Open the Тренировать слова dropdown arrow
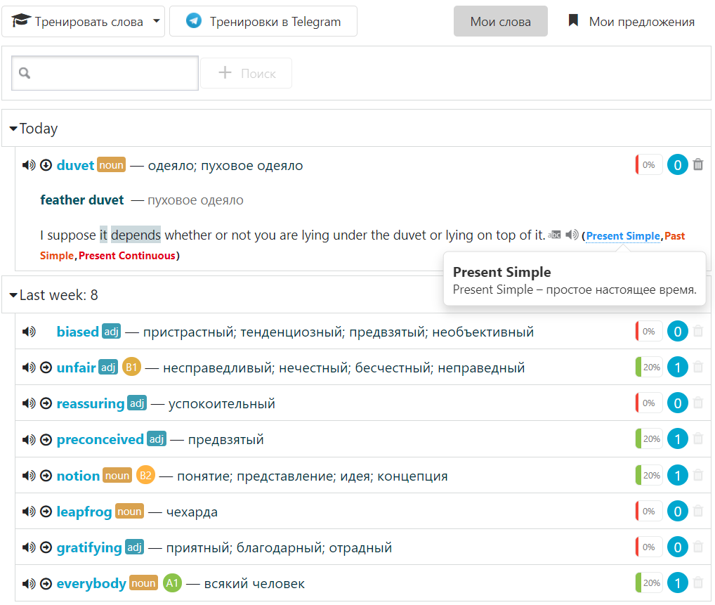The height and width of the screenshot is (605, 715). 157,21
